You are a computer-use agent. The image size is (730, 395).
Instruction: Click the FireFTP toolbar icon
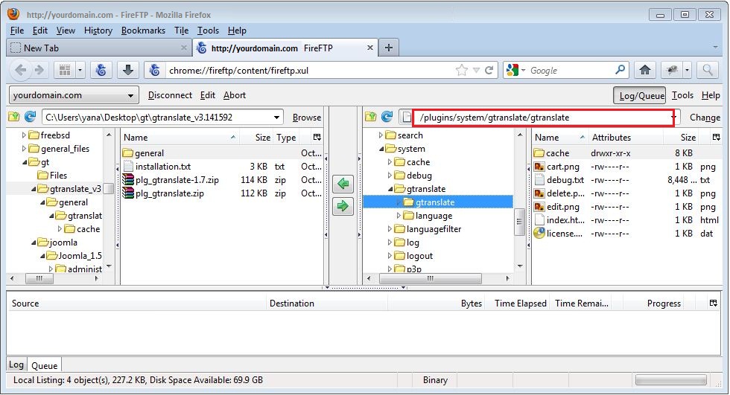pyautogui.click(x=101, y=70)
